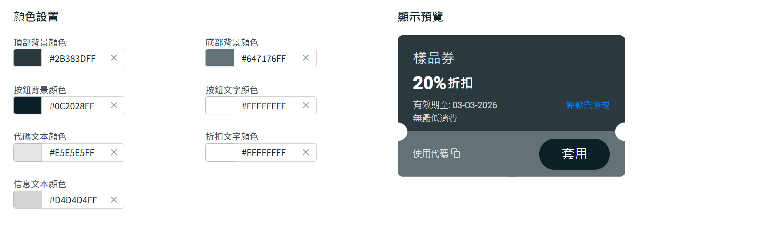
Task: Open the 代碼文本顏色 color swatch
Action: coord(28,153)
